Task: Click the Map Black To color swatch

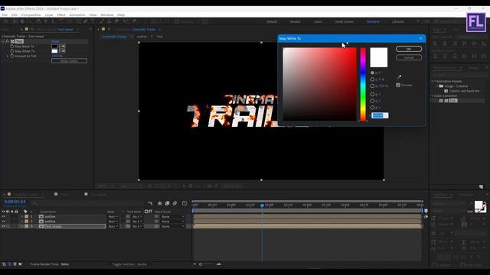Action: 54,46
